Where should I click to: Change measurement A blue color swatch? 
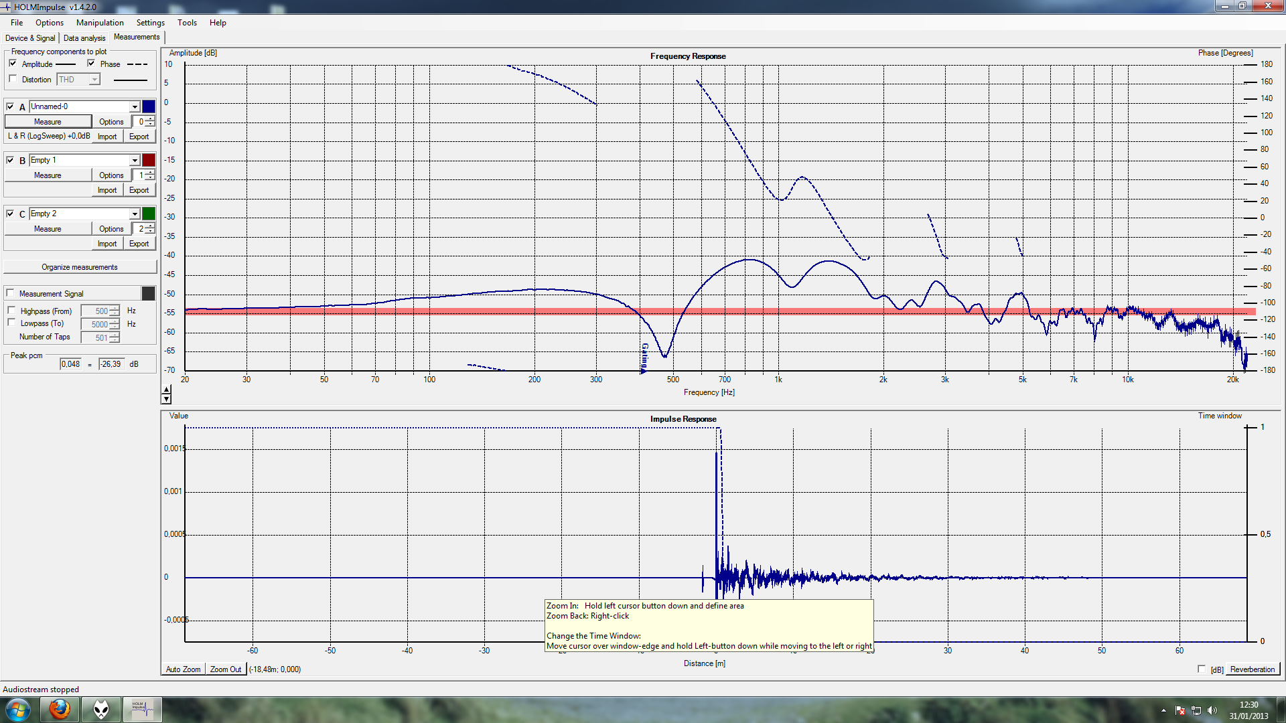tap(149, 106)
